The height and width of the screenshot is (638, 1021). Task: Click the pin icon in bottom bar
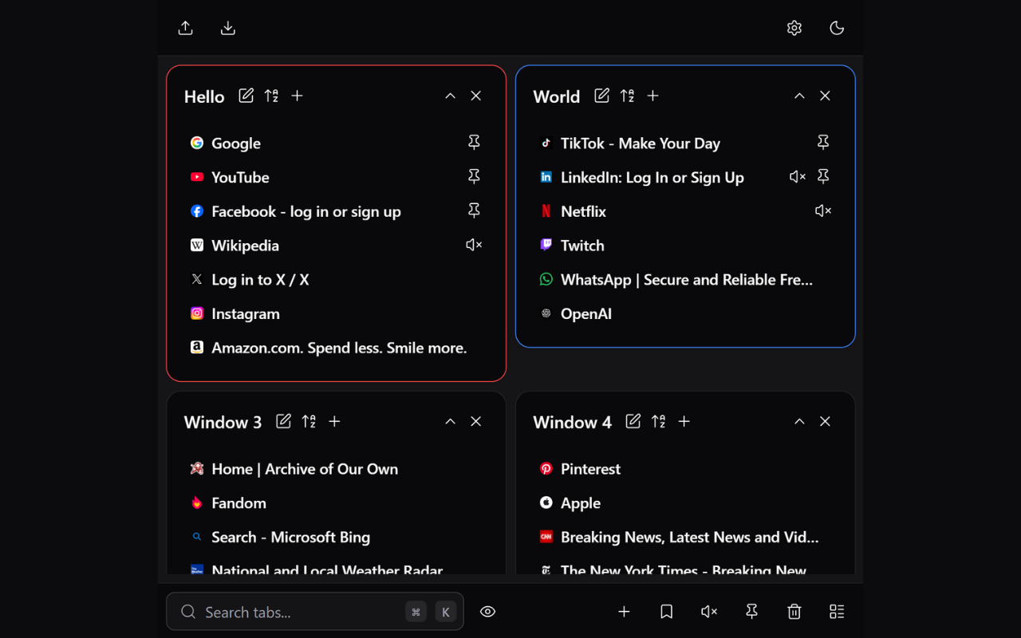[751, 612]
